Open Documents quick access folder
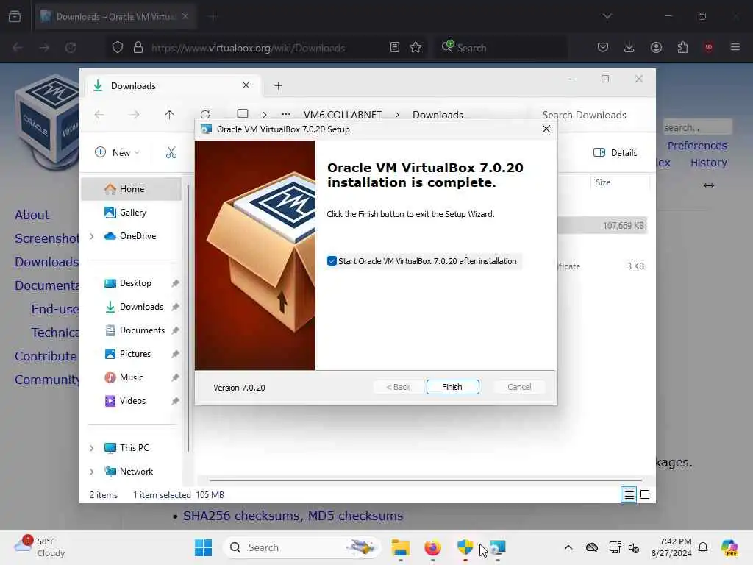753x565 pixels. (142, 330)
